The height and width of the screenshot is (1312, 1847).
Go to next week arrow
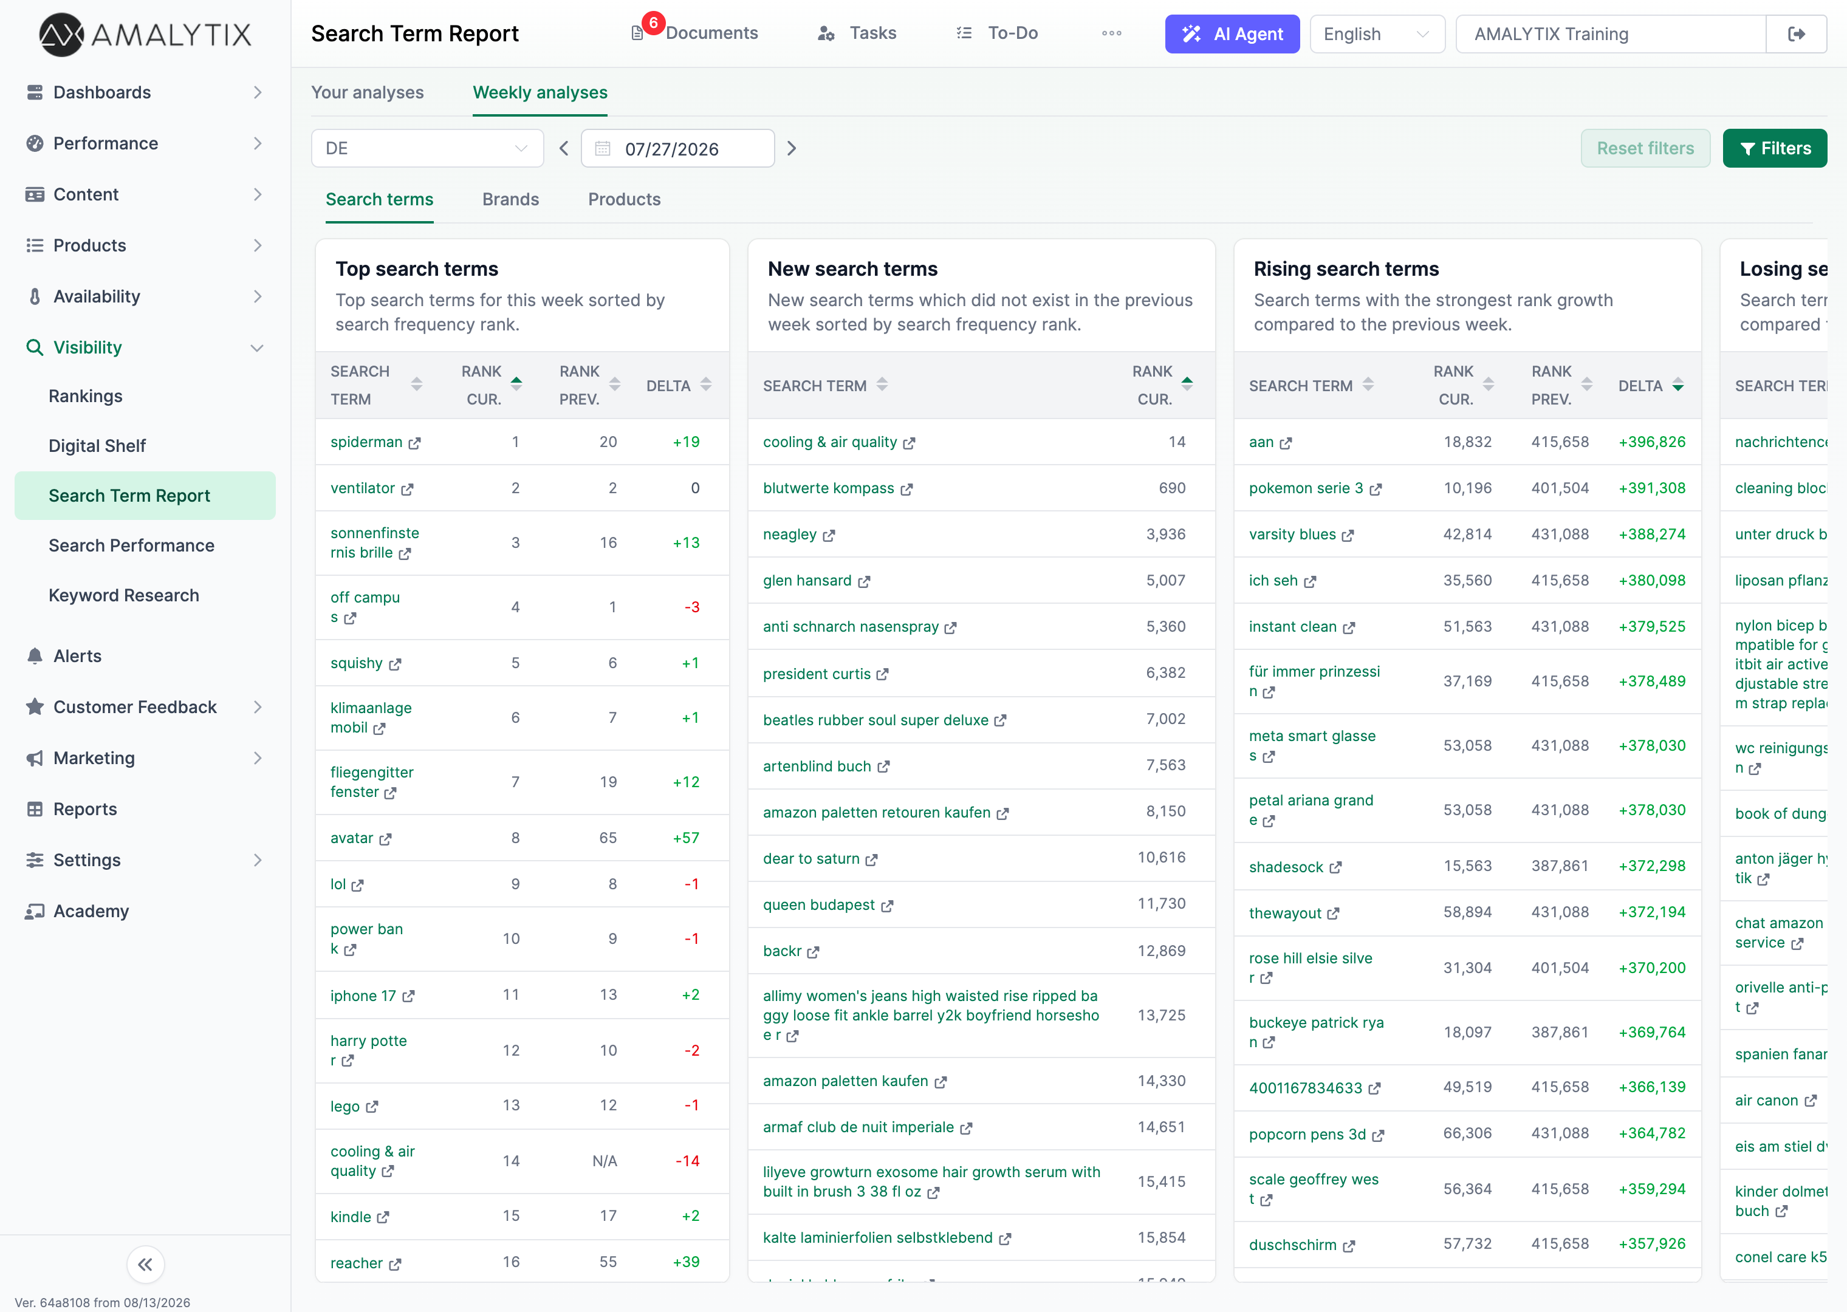792,149
